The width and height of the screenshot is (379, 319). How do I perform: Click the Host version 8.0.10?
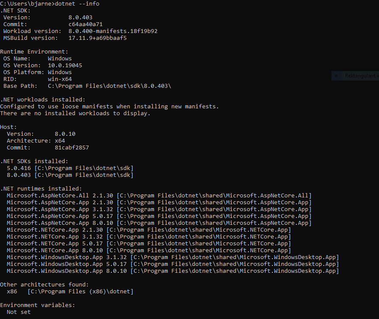click(x=65, y=134)
